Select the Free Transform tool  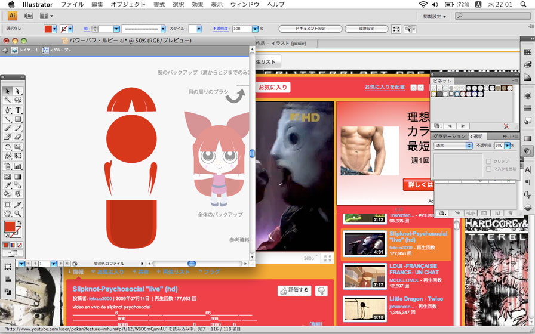pos(18,156)
